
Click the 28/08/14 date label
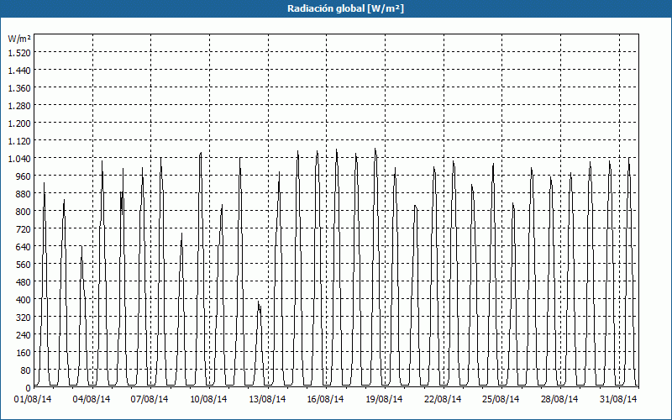click(x=559, y=400)
